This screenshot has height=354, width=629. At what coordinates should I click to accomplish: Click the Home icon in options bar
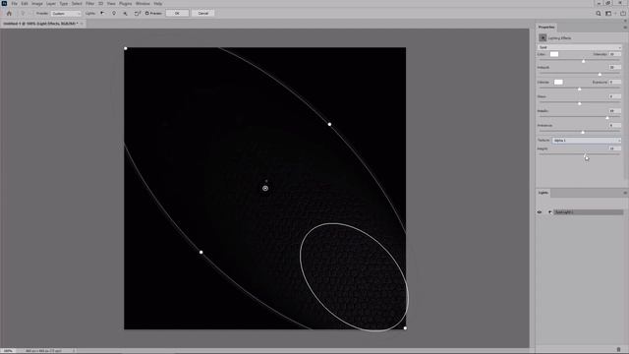[9, 13]
